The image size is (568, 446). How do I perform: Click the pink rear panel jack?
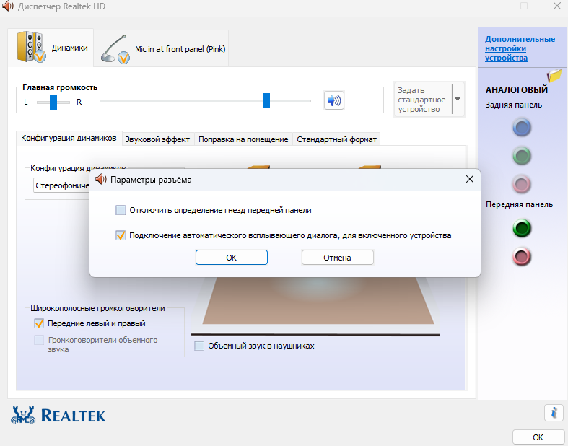522,185
